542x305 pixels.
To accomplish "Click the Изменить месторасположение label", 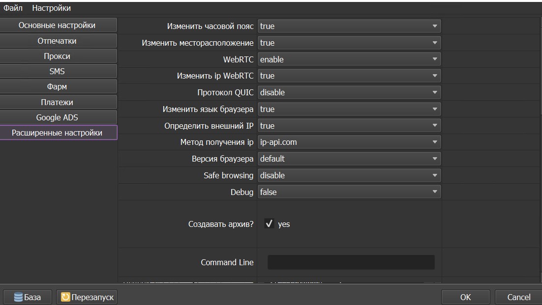I will [x=197, y=43].
